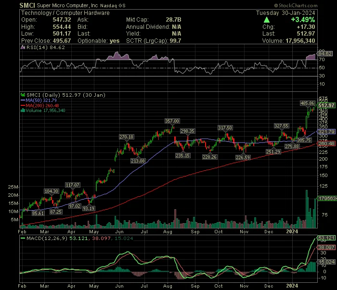This screenshot has width=337, height=290.
Task: Click the SCTR (LrgCap) value 99.7
Action: (175, 41)
